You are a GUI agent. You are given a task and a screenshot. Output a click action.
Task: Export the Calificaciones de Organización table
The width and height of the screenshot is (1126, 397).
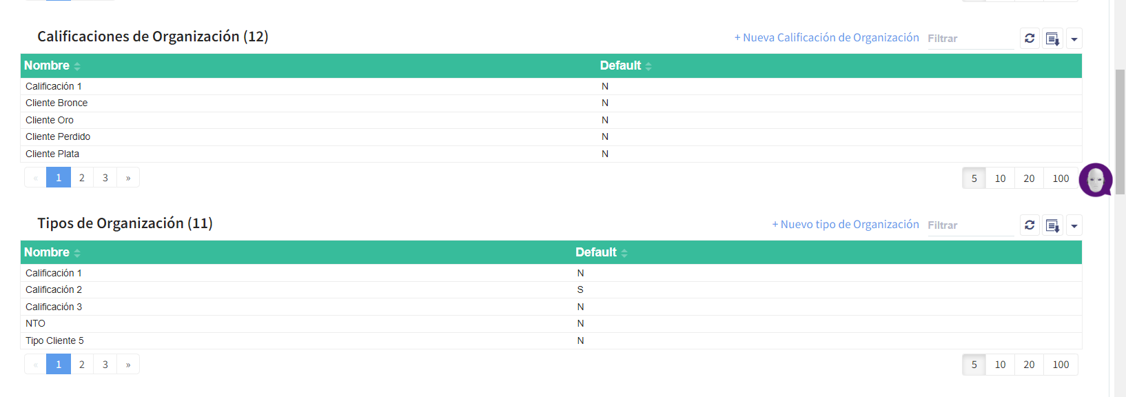coord(1052,39)
